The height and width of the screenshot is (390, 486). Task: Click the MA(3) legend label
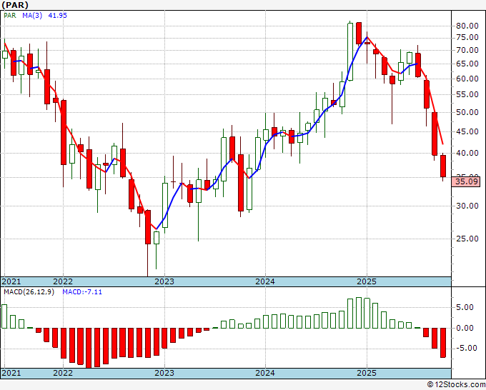32,16
